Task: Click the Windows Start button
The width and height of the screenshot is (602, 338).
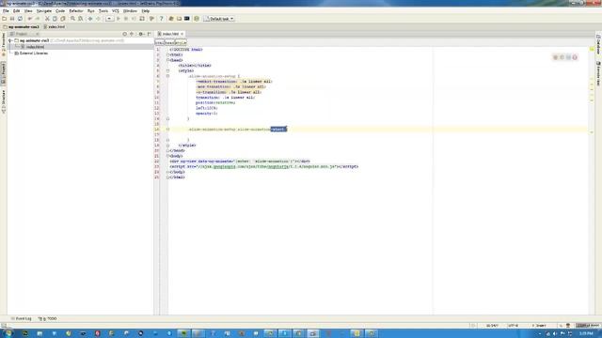Action: [x=8, y=333]
